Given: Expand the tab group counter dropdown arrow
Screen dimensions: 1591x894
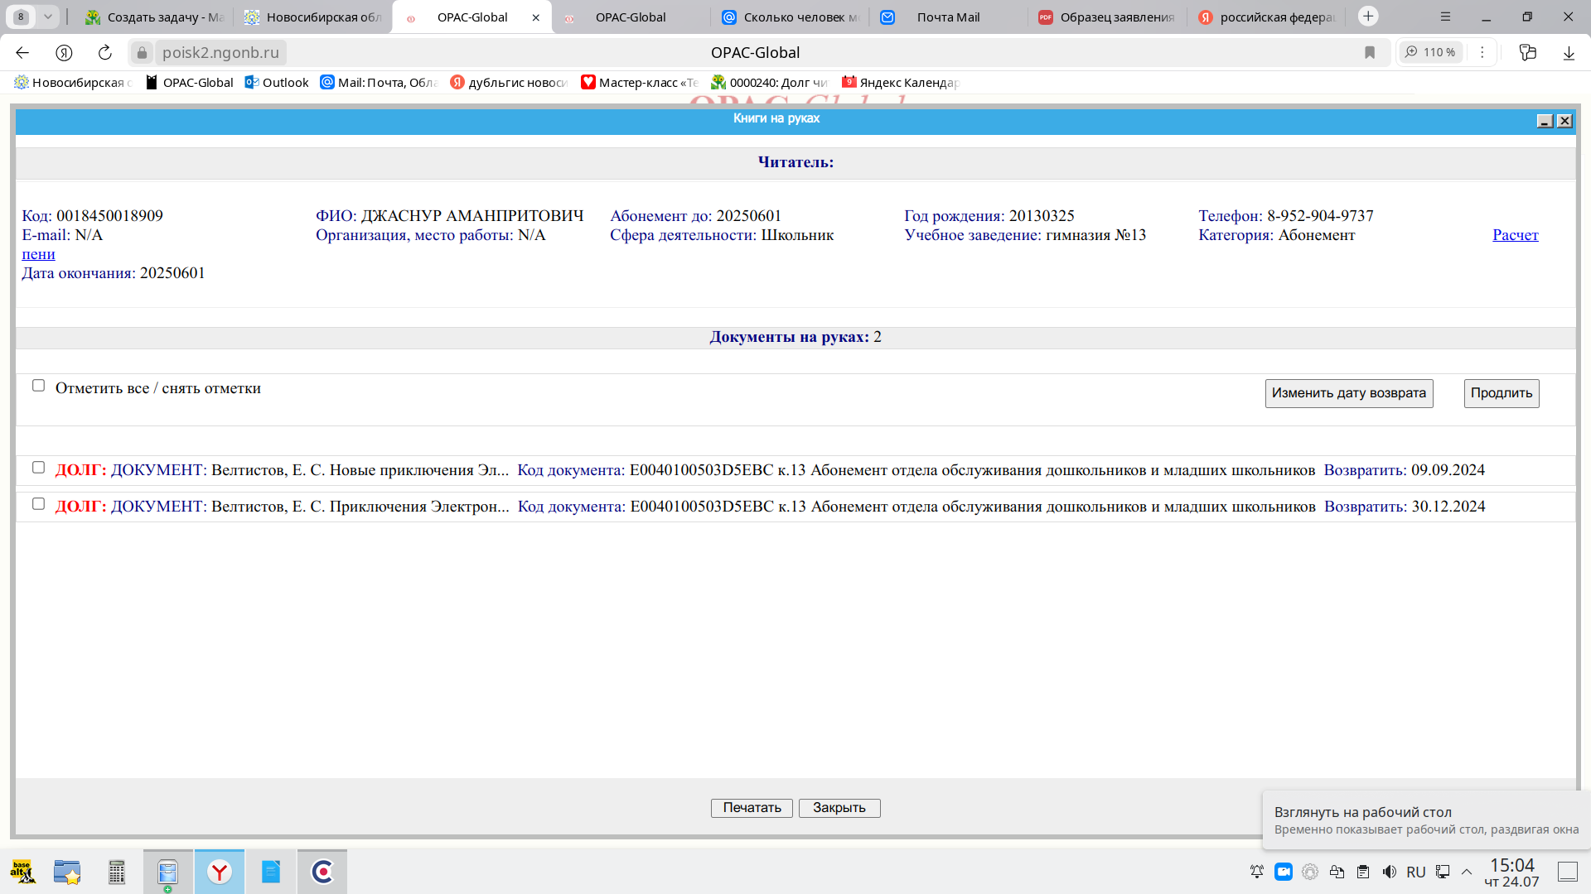Looking at the screenshot, I should (48, 17).
